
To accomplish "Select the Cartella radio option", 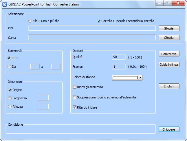I will [99, 21].
